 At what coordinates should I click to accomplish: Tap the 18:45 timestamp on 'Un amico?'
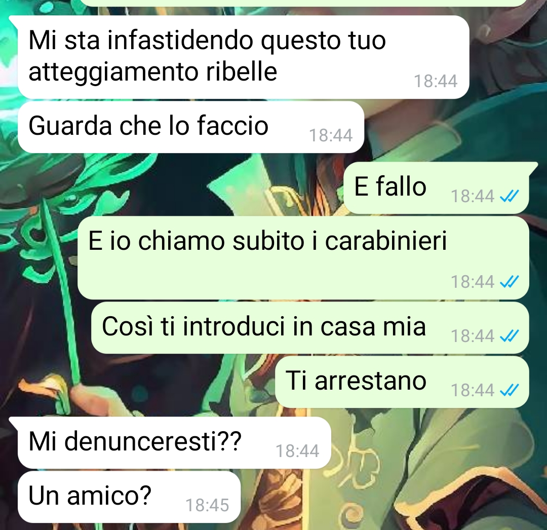[207, 505]
